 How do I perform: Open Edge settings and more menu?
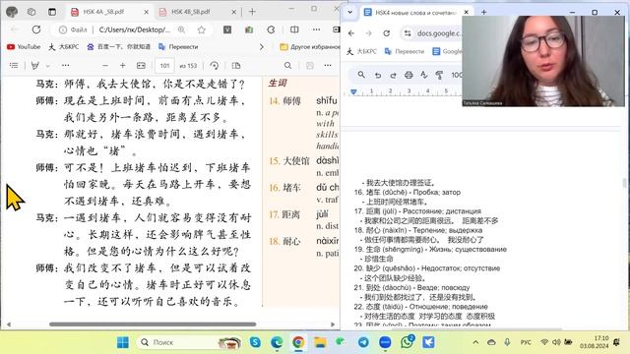[x=317, y=29]
